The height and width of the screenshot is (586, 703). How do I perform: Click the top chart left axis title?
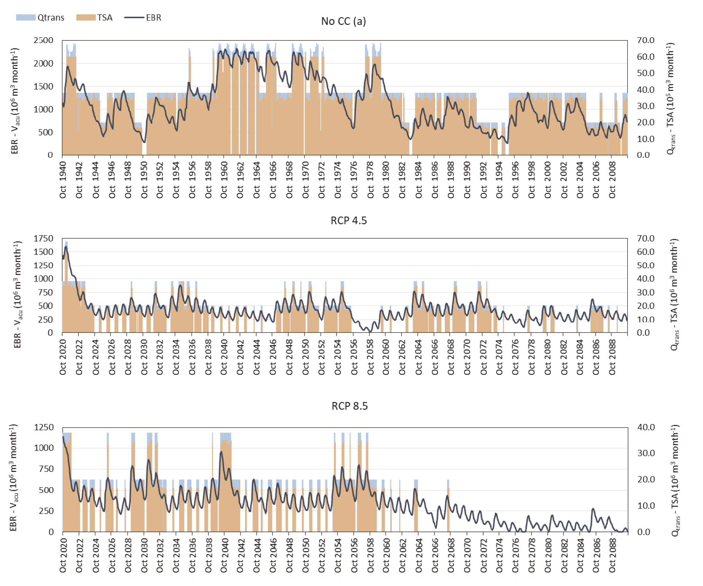(x=15, y=100)
